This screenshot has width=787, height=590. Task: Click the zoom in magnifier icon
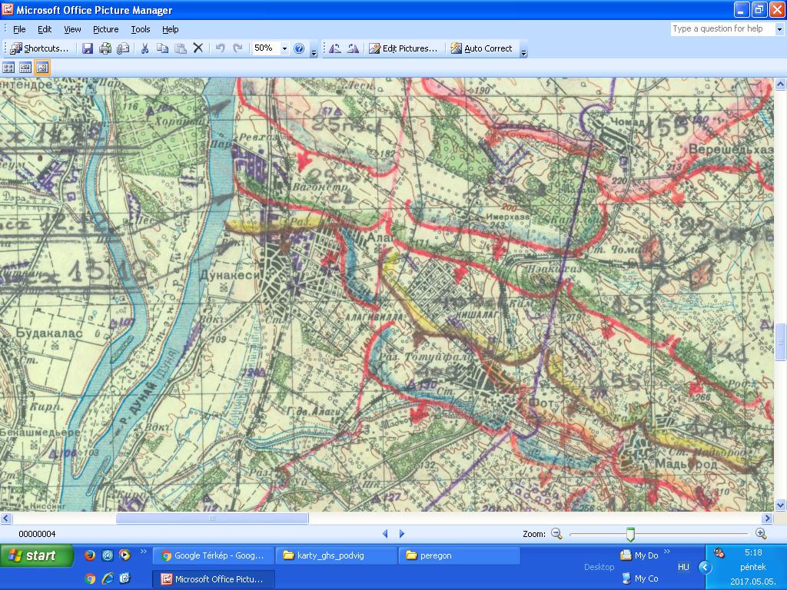click(761, 534)
